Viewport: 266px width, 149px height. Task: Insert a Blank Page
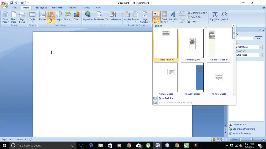click(14, 17)
